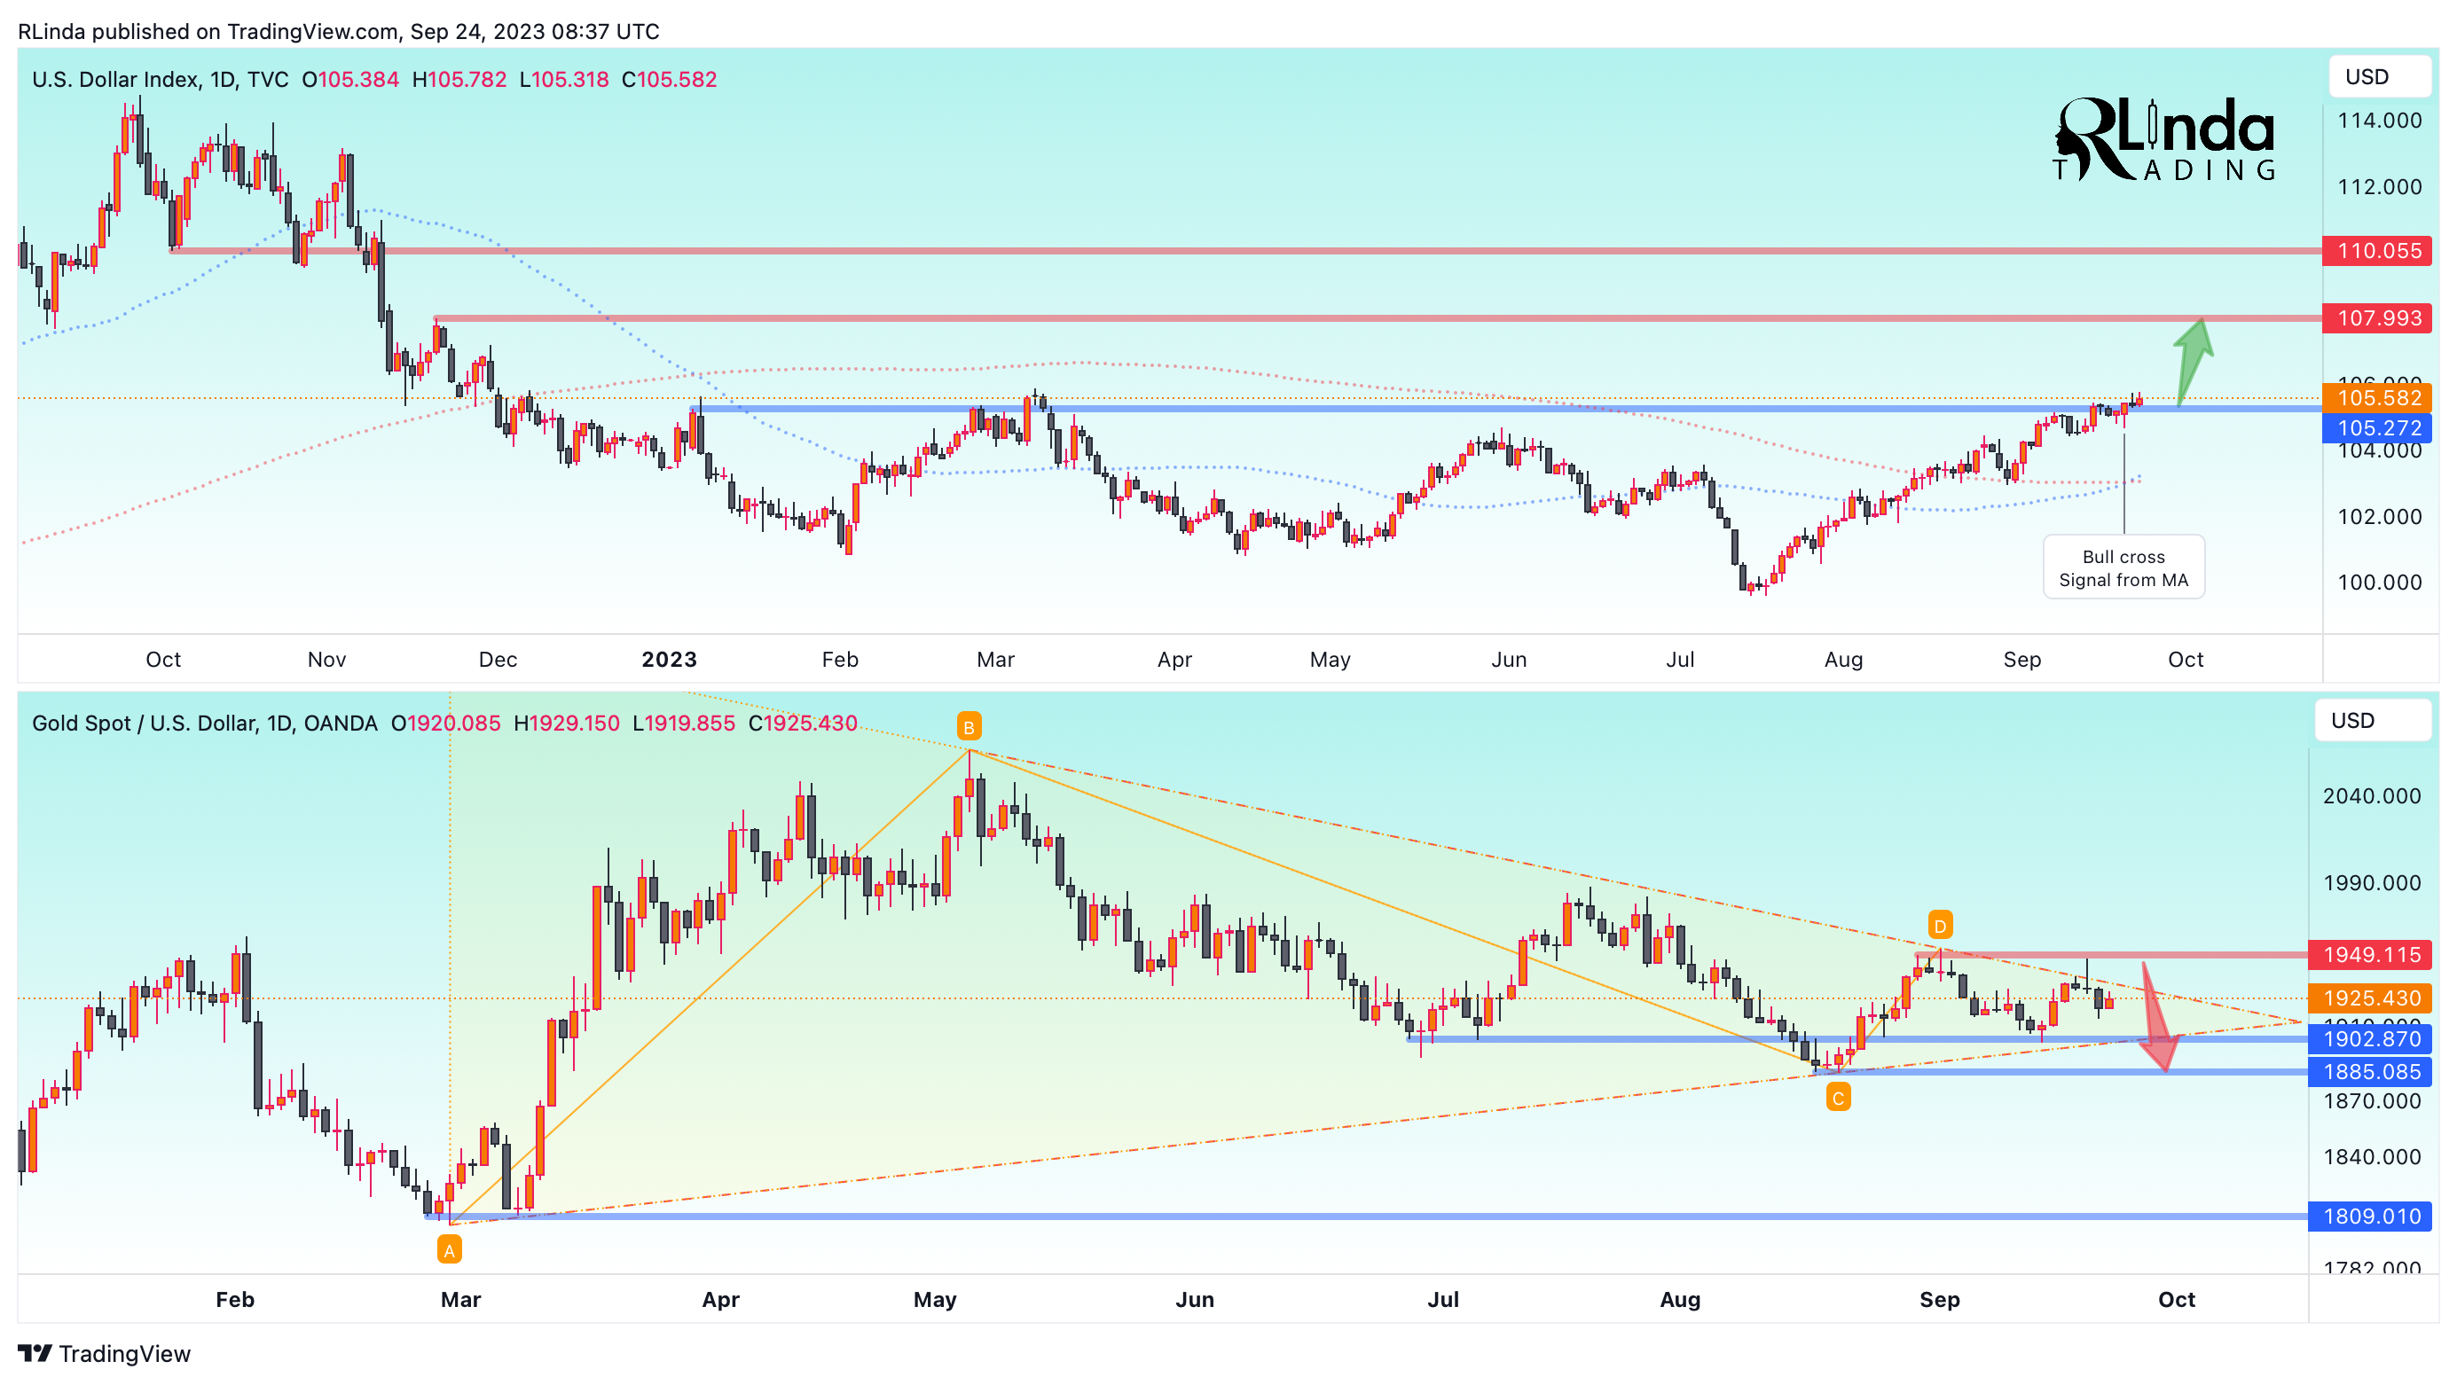Click the Dollar Index close value C105.582

(x=669, y=79)
